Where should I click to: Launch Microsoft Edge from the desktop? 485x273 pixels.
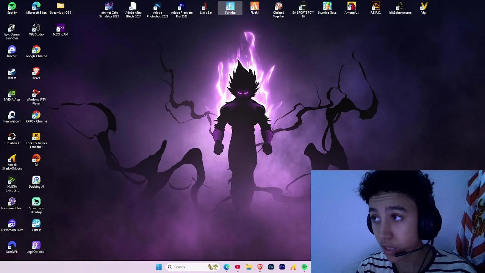pos(36,8)
